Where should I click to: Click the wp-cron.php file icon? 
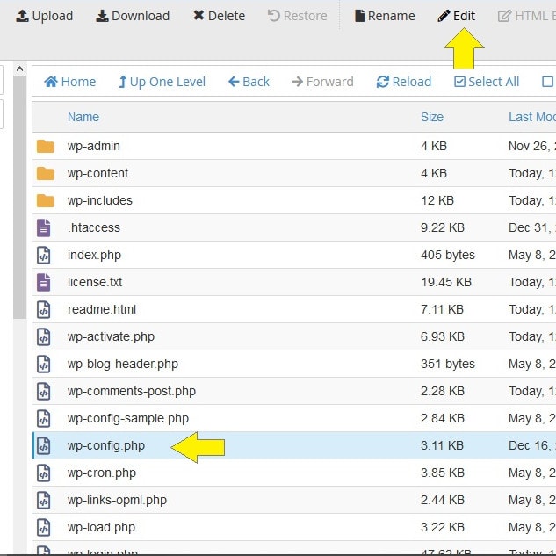(44, 473)
